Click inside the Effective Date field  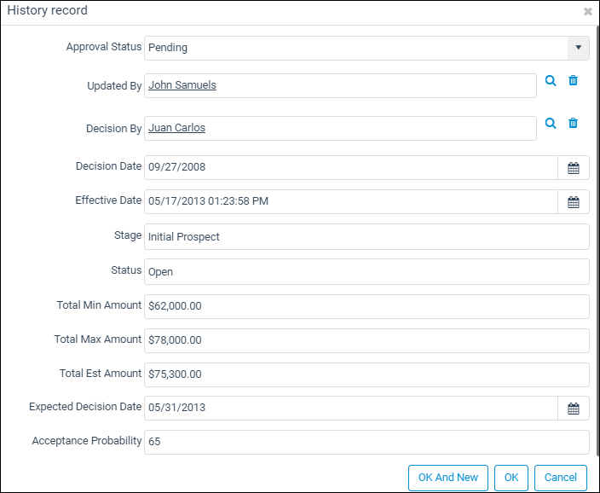pos(351,201)
